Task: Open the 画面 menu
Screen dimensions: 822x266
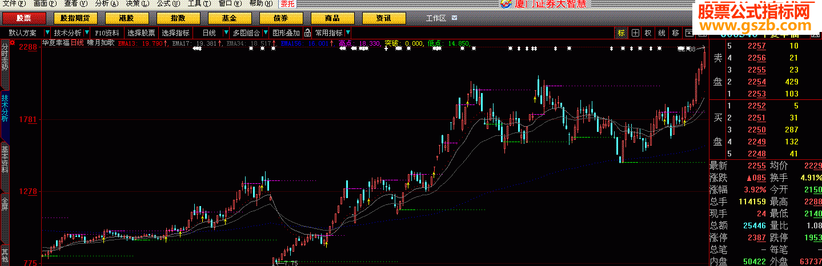Action: [45, 3]
